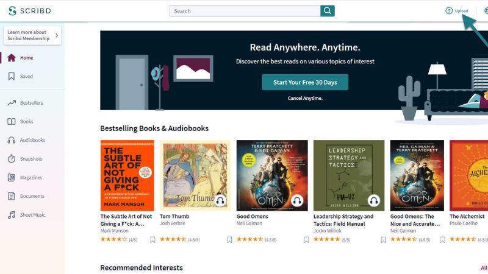
Task: Click the Recommended Interests heading
Action: (142, 267)
